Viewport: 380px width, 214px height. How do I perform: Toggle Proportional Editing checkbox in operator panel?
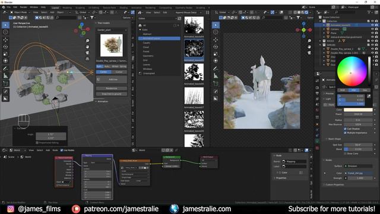click(37, 143)
